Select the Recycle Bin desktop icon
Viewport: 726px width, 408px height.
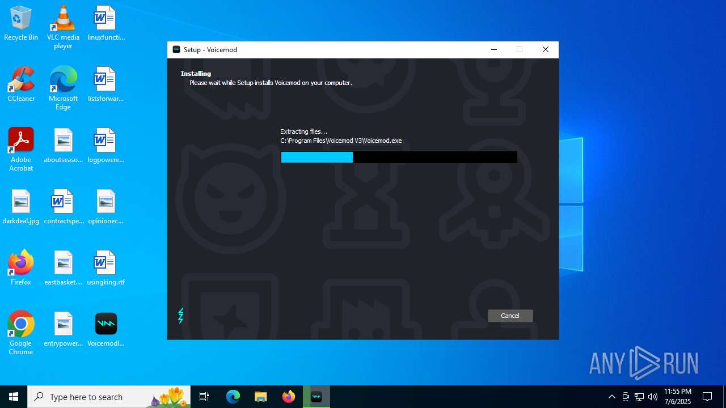tap(21, 24)
